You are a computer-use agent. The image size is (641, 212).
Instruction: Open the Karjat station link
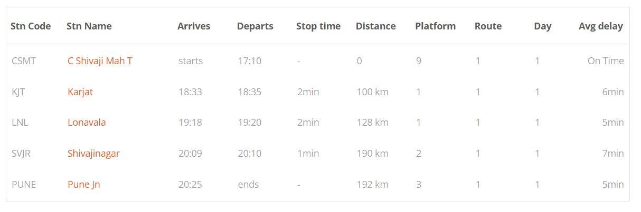click(80, 92)
